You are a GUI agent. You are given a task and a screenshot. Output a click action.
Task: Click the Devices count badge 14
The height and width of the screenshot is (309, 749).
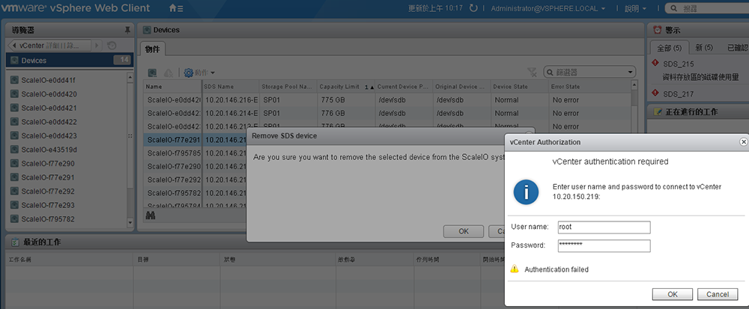[x=122, y=60]
